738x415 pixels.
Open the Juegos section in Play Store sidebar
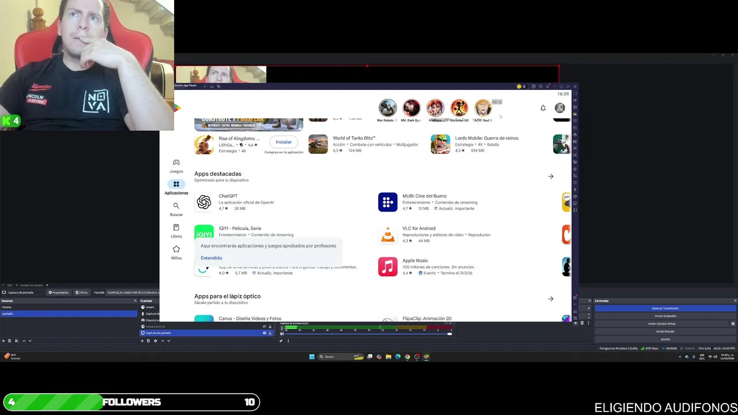tap(176, 166)
